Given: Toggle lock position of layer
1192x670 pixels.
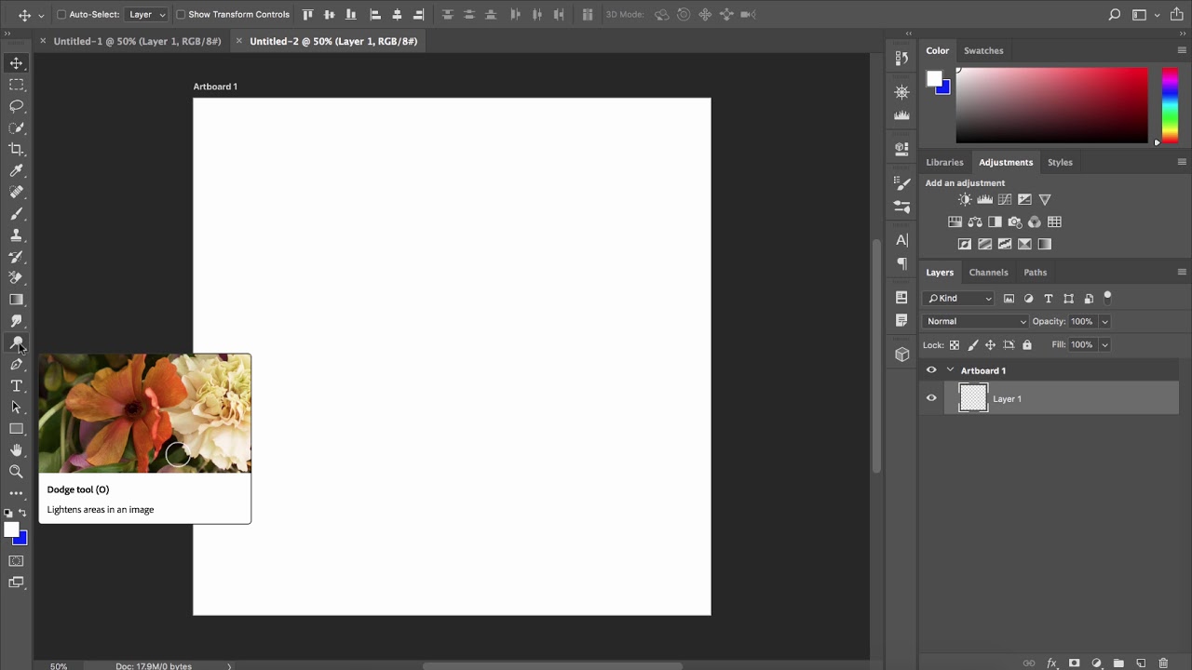Looking at the screenshot, I should click(x=991, y=345).
